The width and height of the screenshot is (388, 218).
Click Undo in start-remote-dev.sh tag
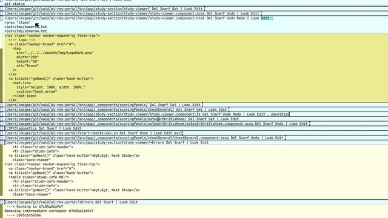pyautogui.click(x=144, y=133)
